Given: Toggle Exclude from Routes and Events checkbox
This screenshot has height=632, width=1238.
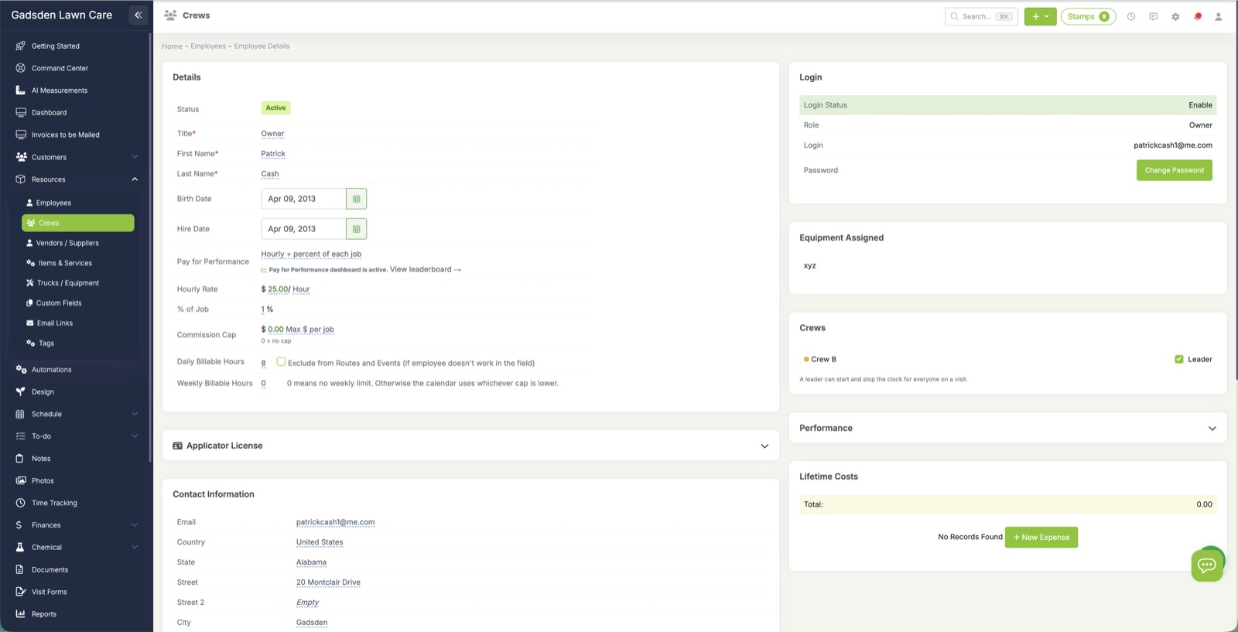Looking at the screenshot, I should point(281,362).
